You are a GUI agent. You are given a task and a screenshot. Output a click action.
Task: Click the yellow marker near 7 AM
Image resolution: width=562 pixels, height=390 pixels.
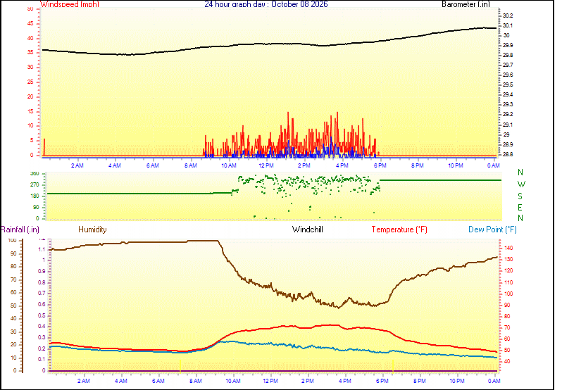(180, 366)
